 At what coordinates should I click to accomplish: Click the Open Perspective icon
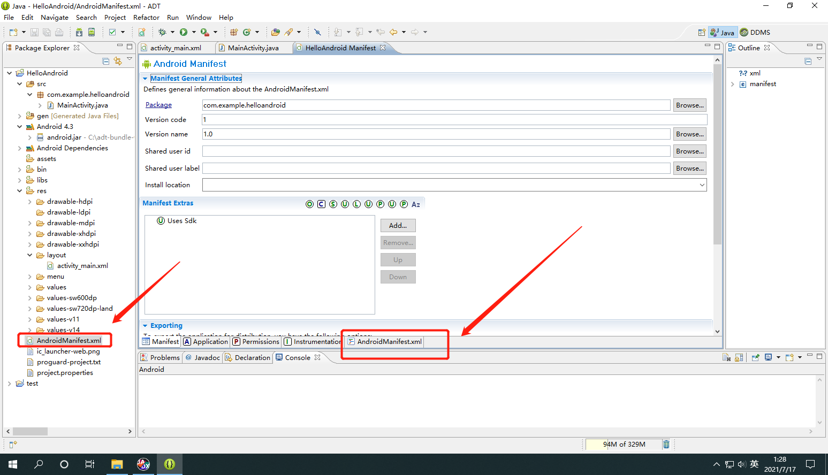pyautogui.click(x=701, y=33)
